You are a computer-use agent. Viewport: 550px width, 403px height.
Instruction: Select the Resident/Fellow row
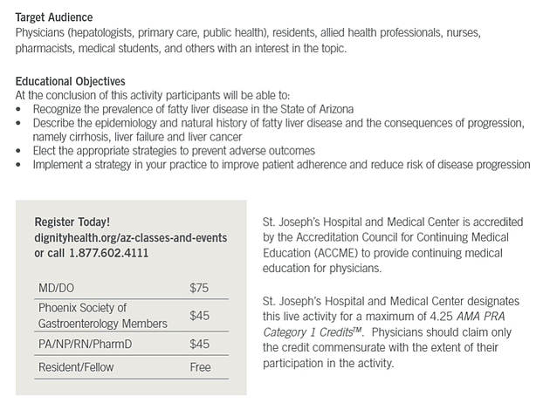click(x=131, y=367)
